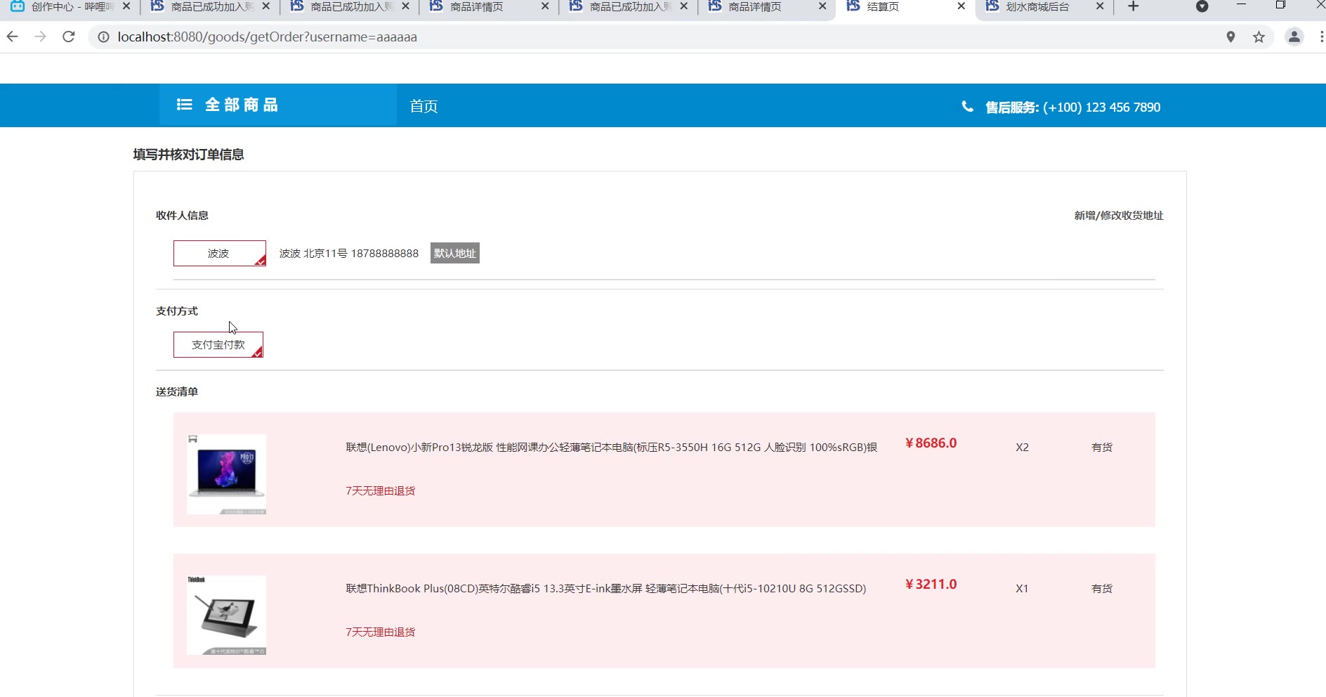The image size is (1326, 697).
Task: Click the 收件人信息 section label
Action: [182, 216]
